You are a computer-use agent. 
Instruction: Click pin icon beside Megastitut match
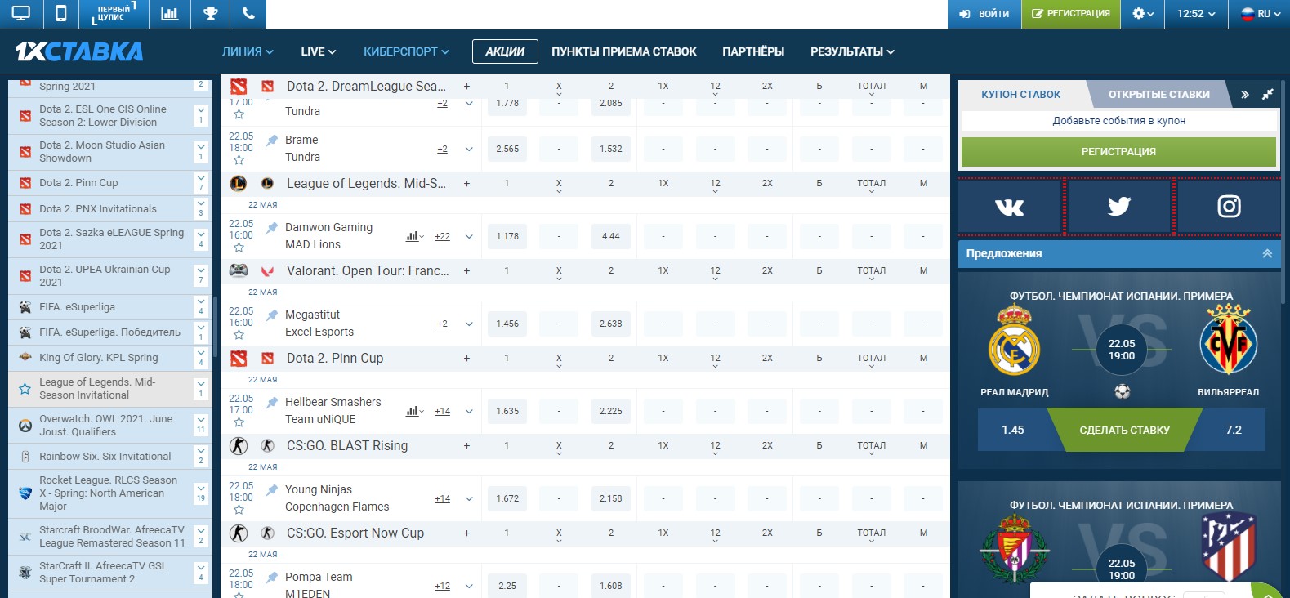[x=272, y=315]
